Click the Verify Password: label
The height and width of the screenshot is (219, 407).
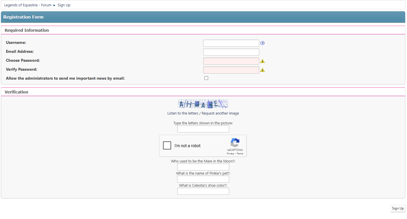click(22, 69)
